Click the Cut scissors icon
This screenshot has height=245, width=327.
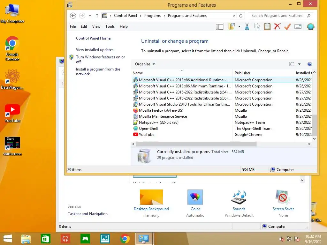247,27
